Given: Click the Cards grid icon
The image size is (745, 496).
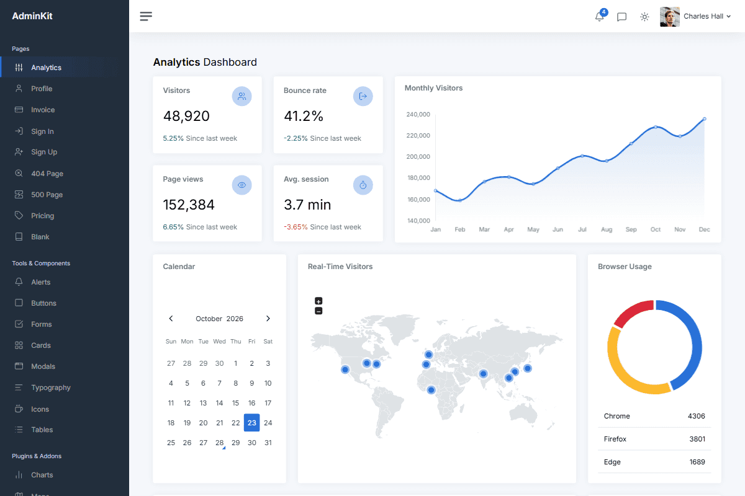Looking at the screenshot, I should coord(19,345).
